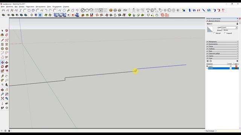Choose the Pan hand tool
241x135 pixels.
click(7, 90)
